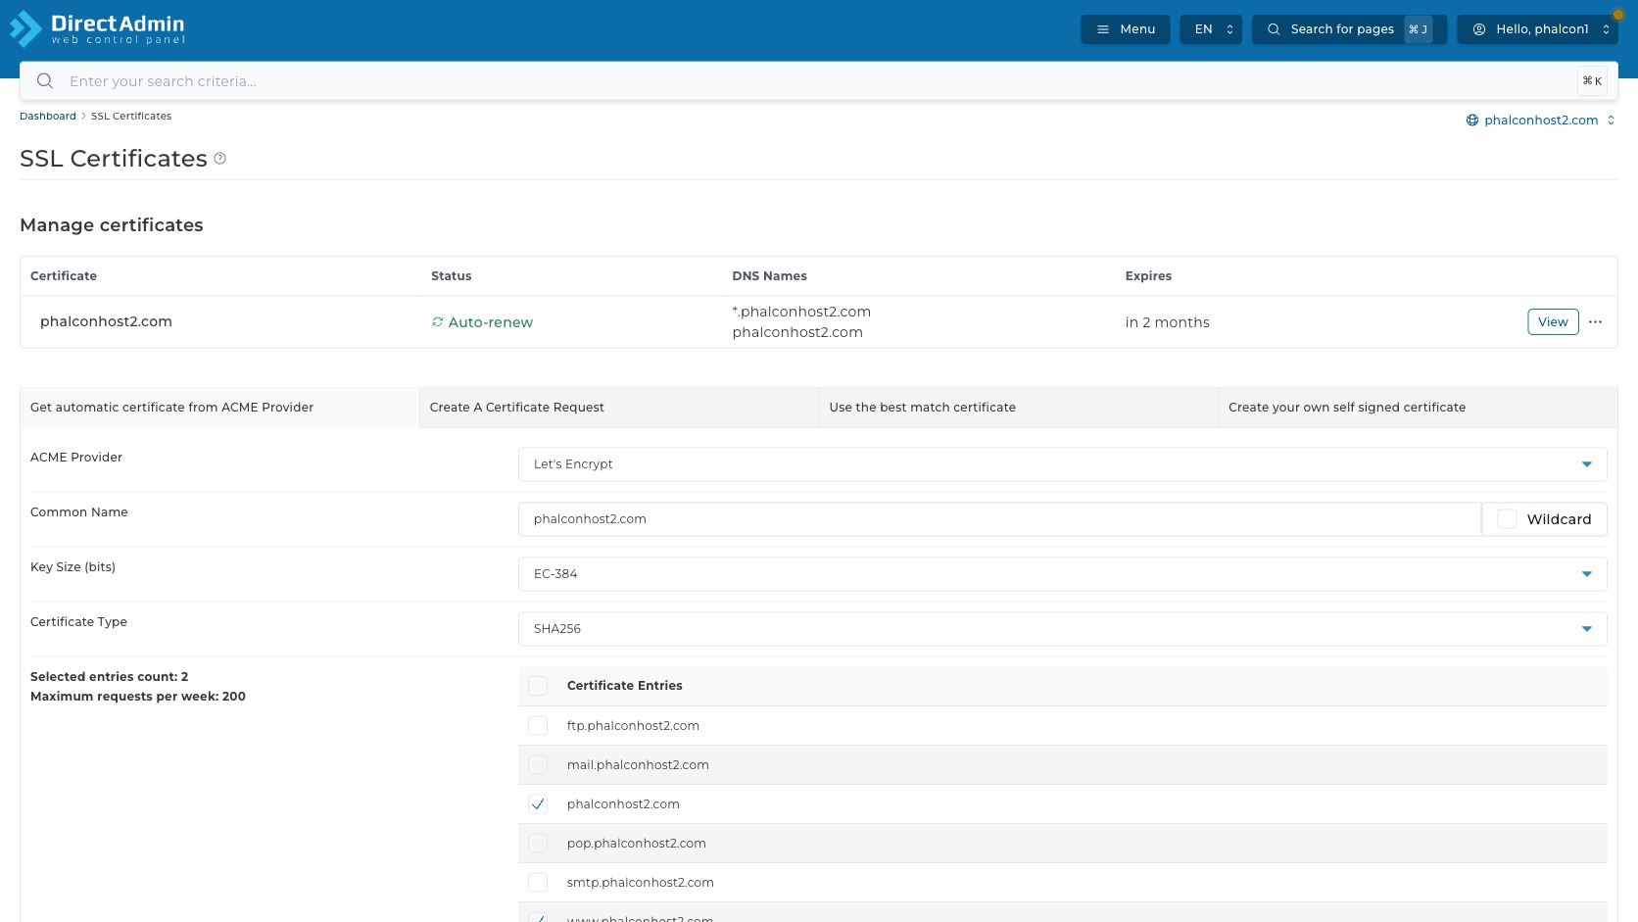Open the ACME Provider Let's Encrypt dropdown

pyautogui.click(x=1062, y=464)
